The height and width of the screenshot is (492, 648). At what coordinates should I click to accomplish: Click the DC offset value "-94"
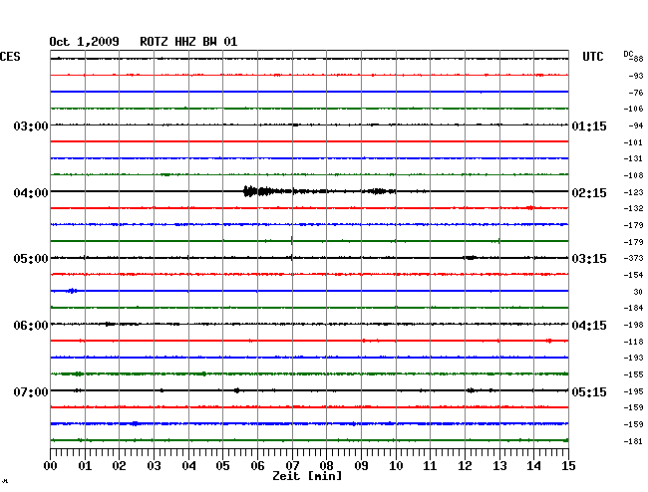[636, 125]
